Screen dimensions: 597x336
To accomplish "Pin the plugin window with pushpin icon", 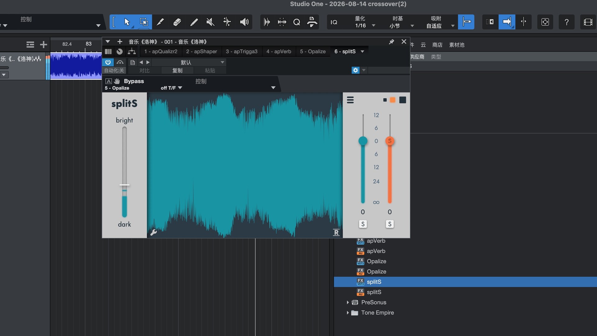I will click(x=391, y=42).
